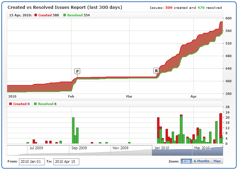Focus the From date field

32,161
